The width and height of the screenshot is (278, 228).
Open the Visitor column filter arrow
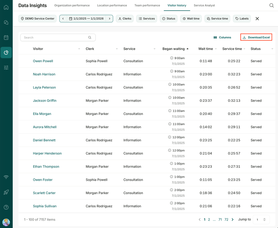(x=79, y=49)
